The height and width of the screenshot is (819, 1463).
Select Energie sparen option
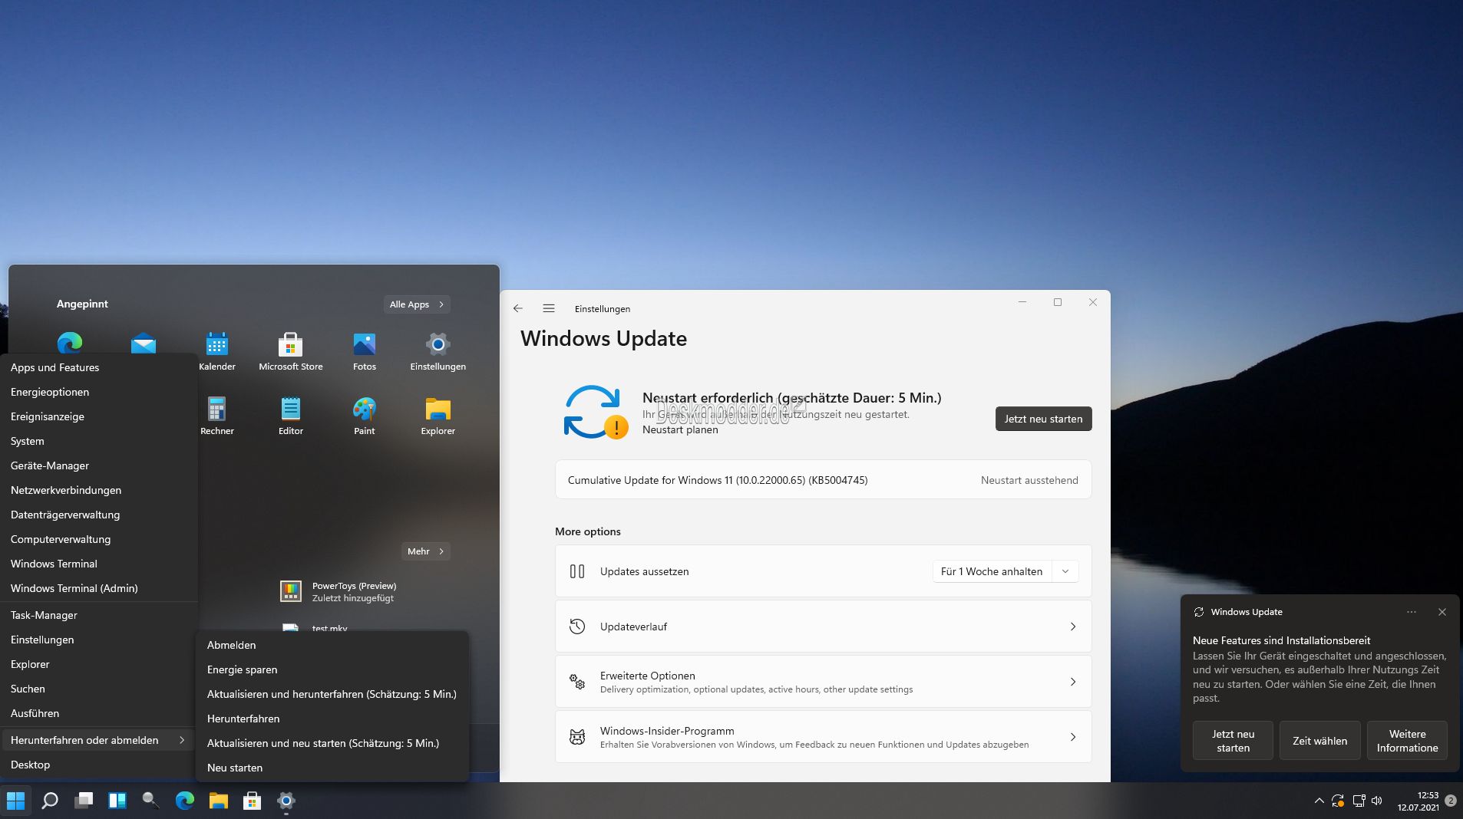332,669
